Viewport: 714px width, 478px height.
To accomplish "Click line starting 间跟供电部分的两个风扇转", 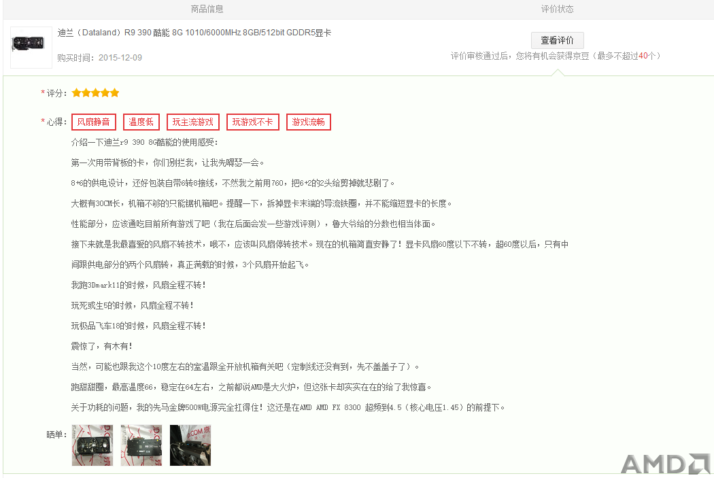I will click(x=190, y=265).
